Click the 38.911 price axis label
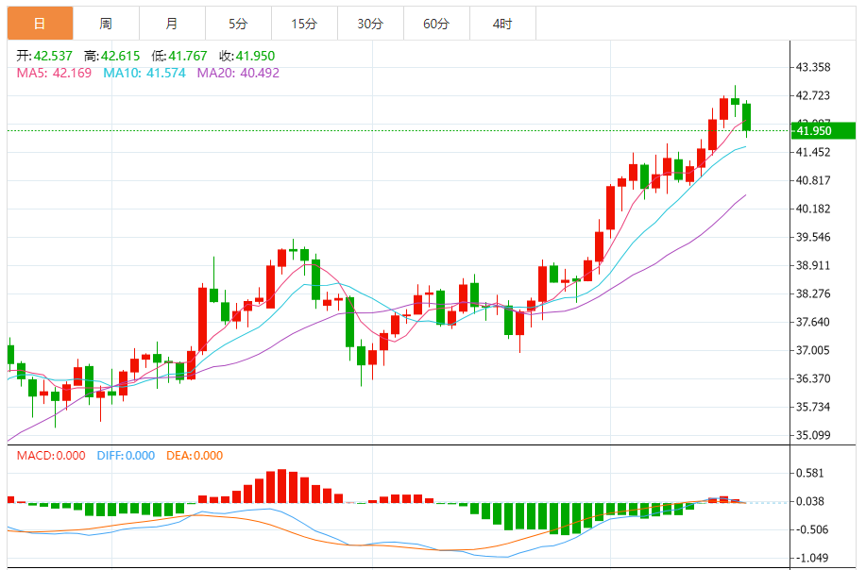This screenshot has width=866, height=570. pyautogui.click(x=813, y=265)
